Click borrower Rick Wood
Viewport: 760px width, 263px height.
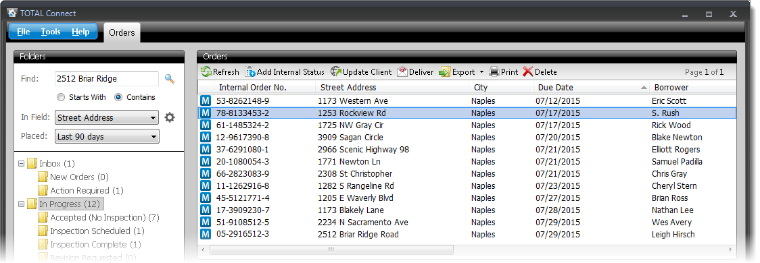point(671,125)
